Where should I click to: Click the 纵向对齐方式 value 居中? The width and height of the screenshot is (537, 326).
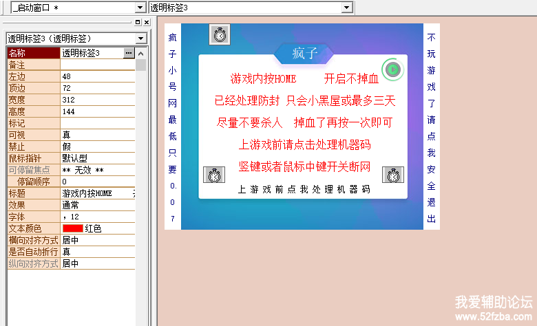click(98, 263)
